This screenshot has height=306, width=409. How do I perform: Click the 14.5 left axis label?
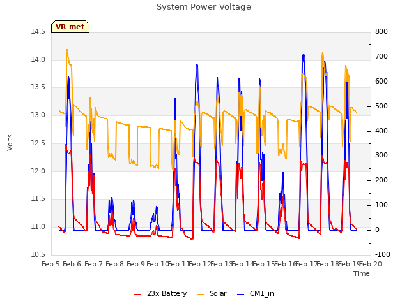(38, 32)
